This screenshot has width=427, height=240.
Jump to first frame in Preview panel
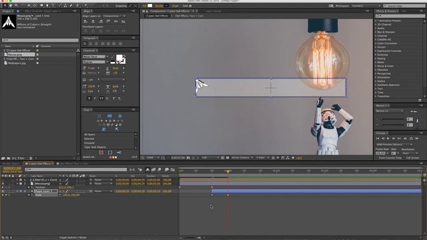378,138
